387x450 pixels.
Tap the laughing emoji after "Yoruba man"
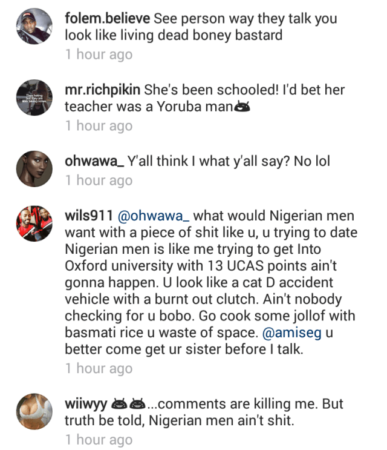tap(242, 107)
